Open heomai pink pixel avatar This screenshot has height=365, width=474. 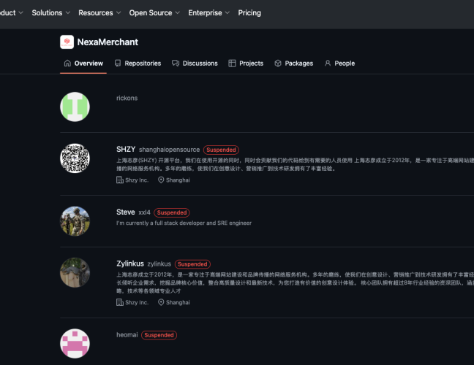[x=75, y=344]
